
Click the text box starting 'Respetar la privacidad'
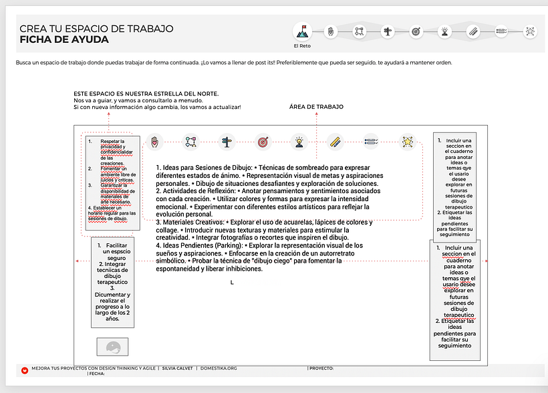(x=112, y=183)
